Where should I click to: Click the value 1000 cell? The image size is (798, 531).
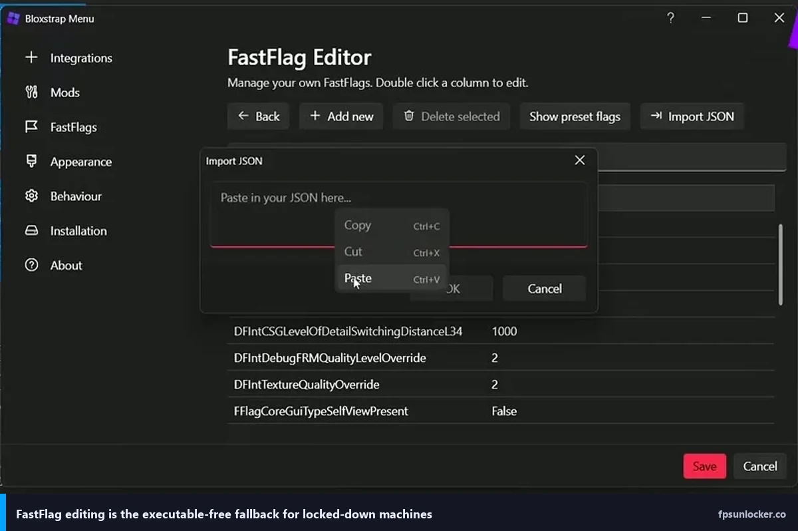(504, 331)
